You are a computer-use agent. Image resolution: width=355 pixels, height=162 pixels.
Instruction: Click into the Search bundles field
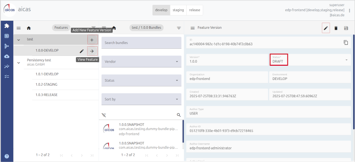(x=142, y=43)
